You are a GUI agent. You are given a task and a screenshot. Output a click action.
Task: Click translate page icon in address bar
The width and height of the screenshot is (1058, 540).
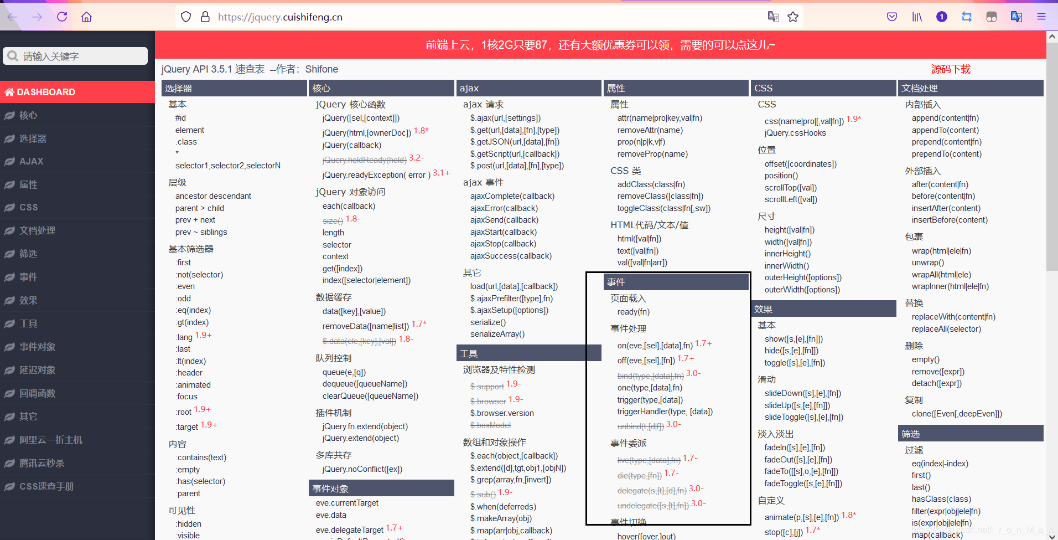[774, 17]
